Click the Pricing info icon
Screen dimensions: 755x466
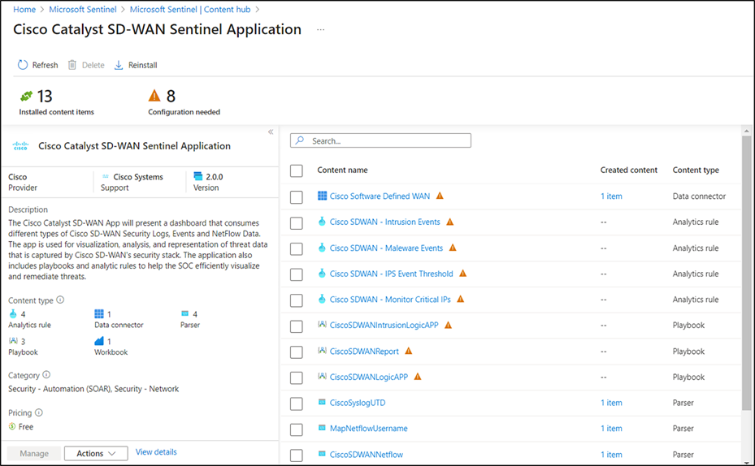pos(39,412)
